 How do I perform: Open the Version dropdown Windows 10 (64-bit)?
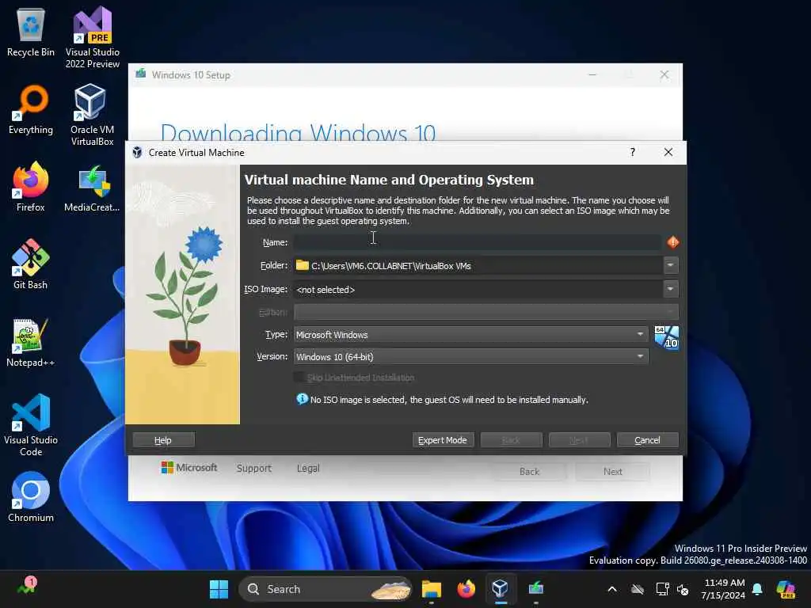[x=470, y=356]
